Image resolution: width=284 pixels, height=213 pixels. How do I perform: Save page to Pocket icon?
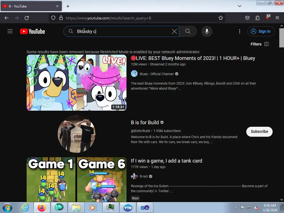coord(247,18)
